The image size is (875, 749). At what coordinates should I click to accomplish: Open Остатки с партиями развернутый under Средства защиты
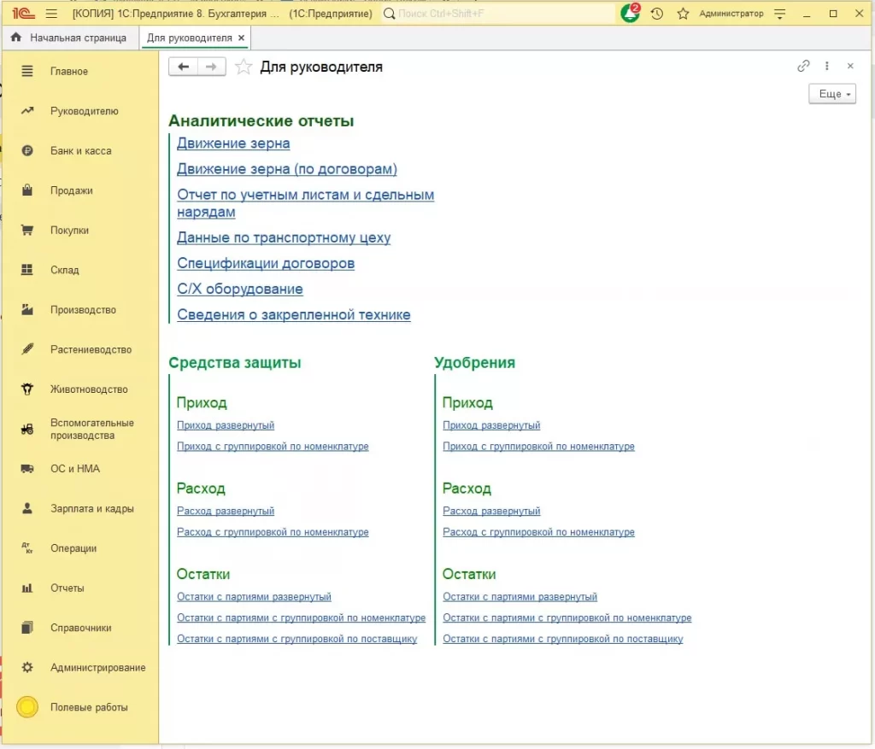pyautogui.click(x=254, y=597)
